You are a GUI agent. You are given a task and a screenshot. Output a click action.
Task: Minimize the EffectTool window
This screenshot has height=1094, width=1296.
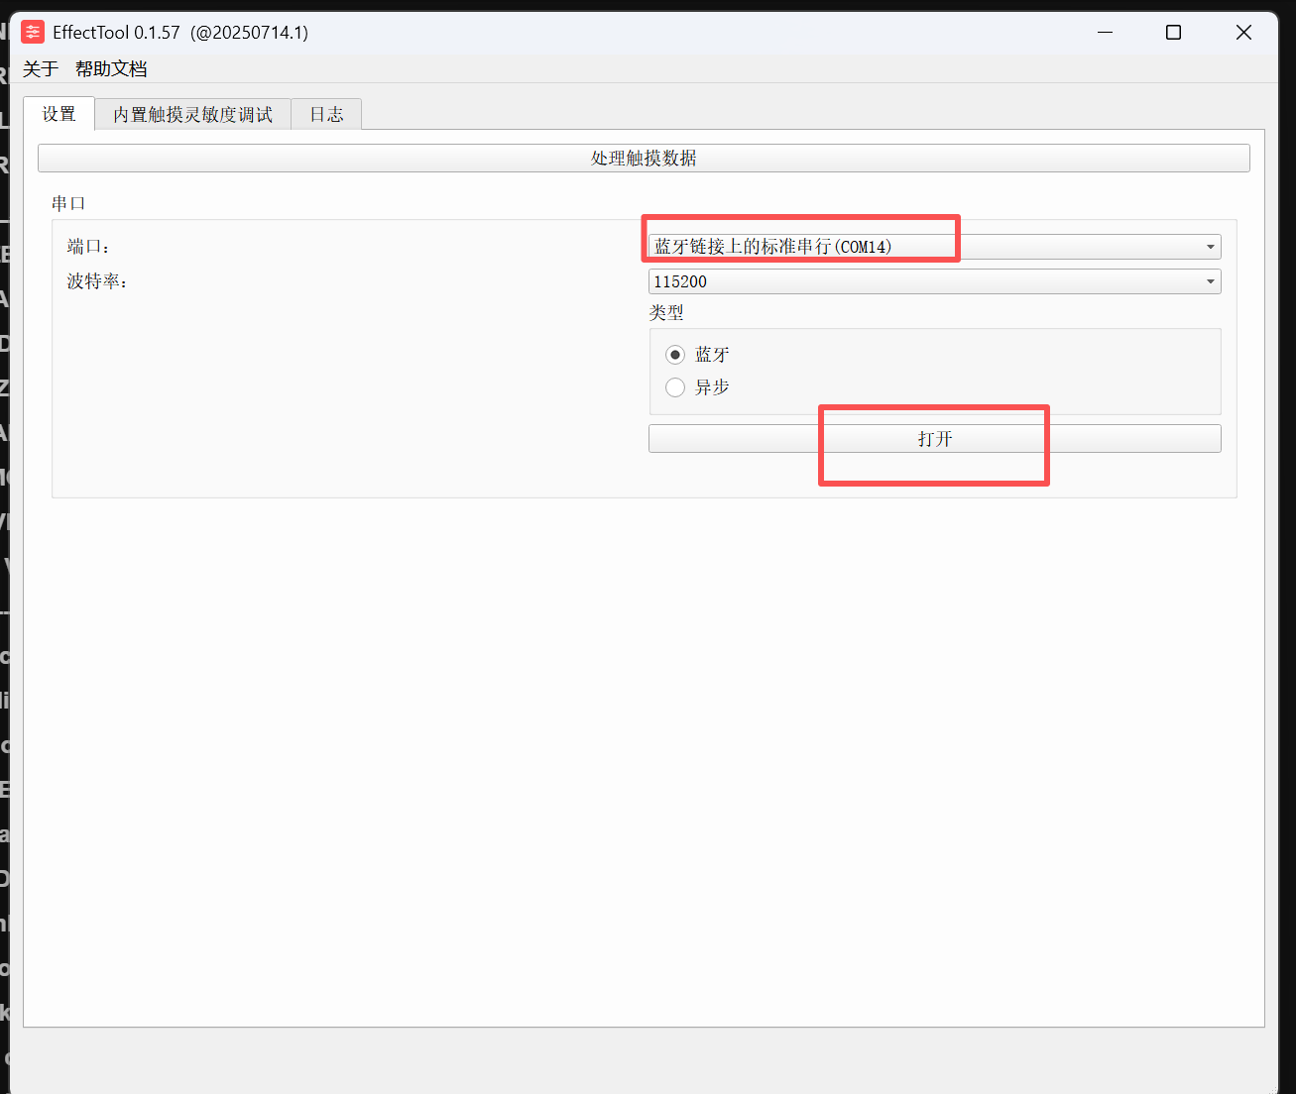click(x=1106, y=32)
